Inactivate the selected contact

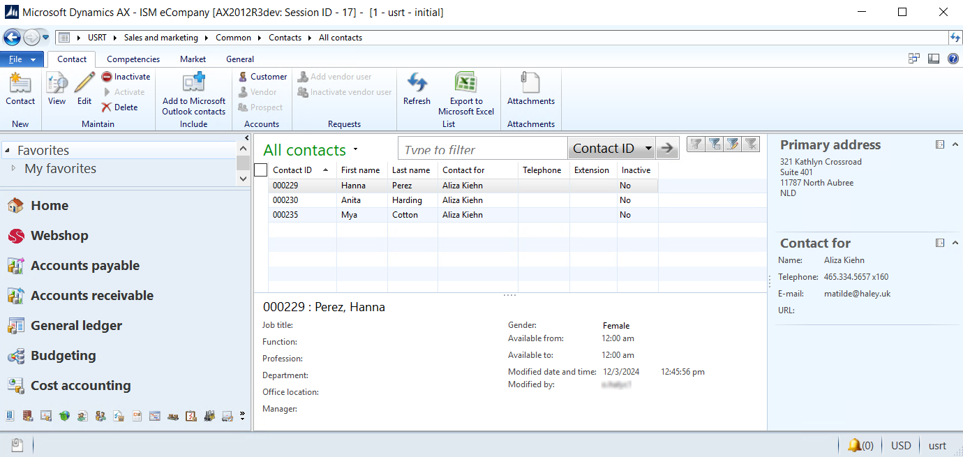[126, 77]
